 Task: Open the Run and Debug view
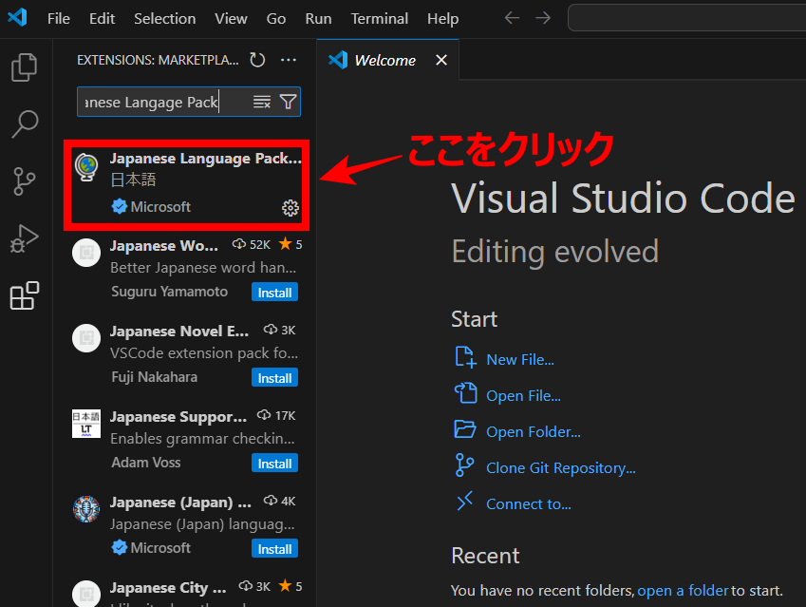coord(24,238)
